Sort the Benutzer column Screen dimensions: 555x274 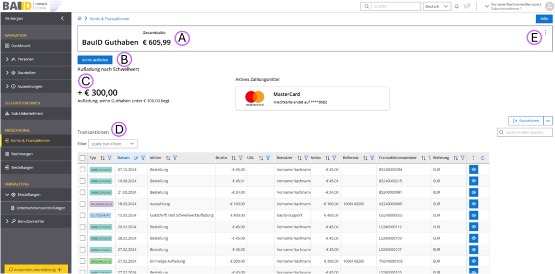coord(299,158)
